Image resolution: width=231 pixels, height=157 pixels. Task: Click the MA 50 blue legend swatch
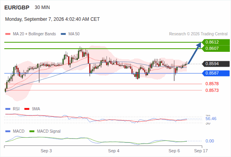click(63, 34)
